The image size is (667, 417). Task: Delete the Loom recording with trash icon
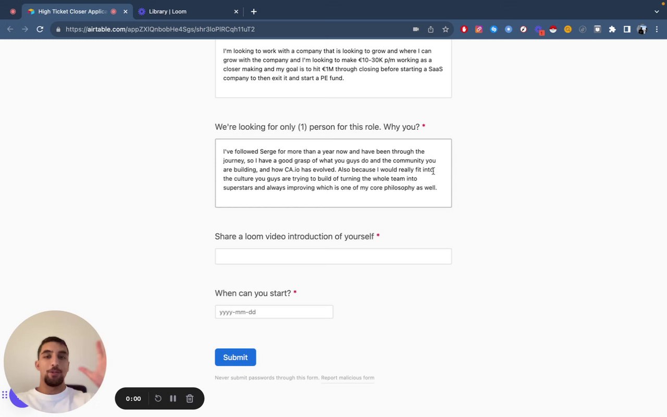190,399
